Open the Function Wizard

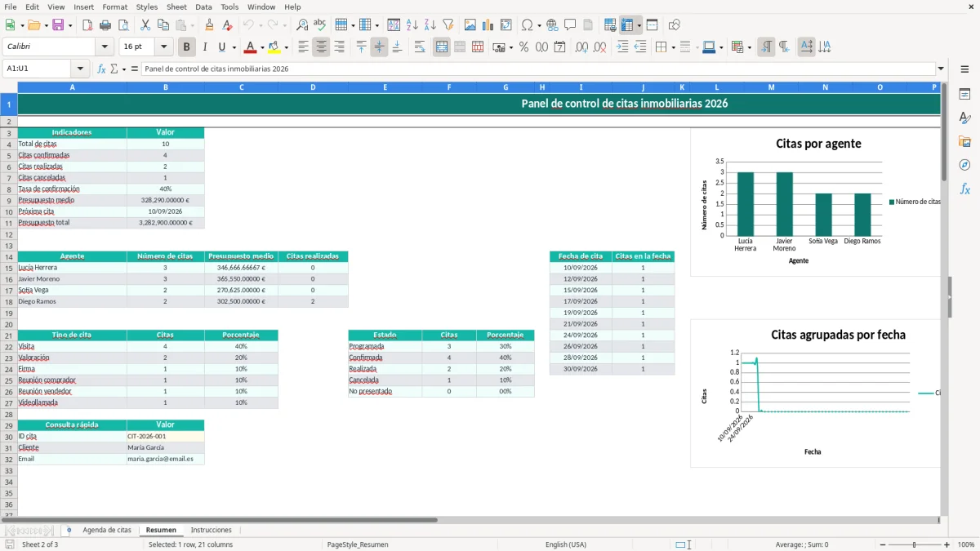(101, 69)
